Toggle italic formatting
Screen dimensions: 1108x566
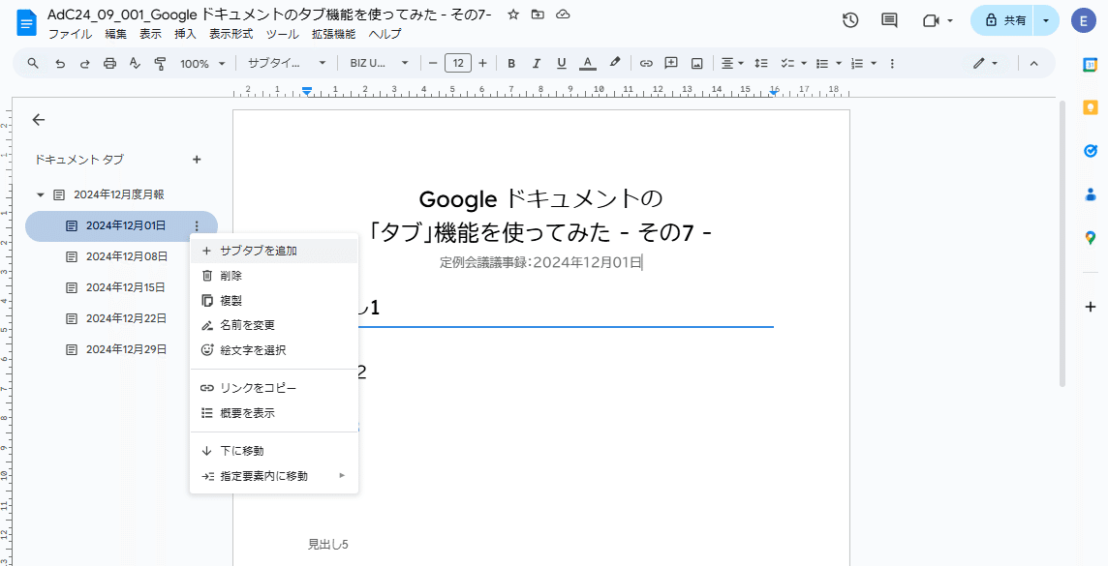coord(537,64)
